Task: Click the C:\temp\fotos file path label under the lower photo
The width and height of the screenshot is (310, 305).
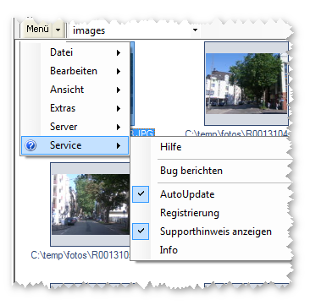Action: (80, 255)
